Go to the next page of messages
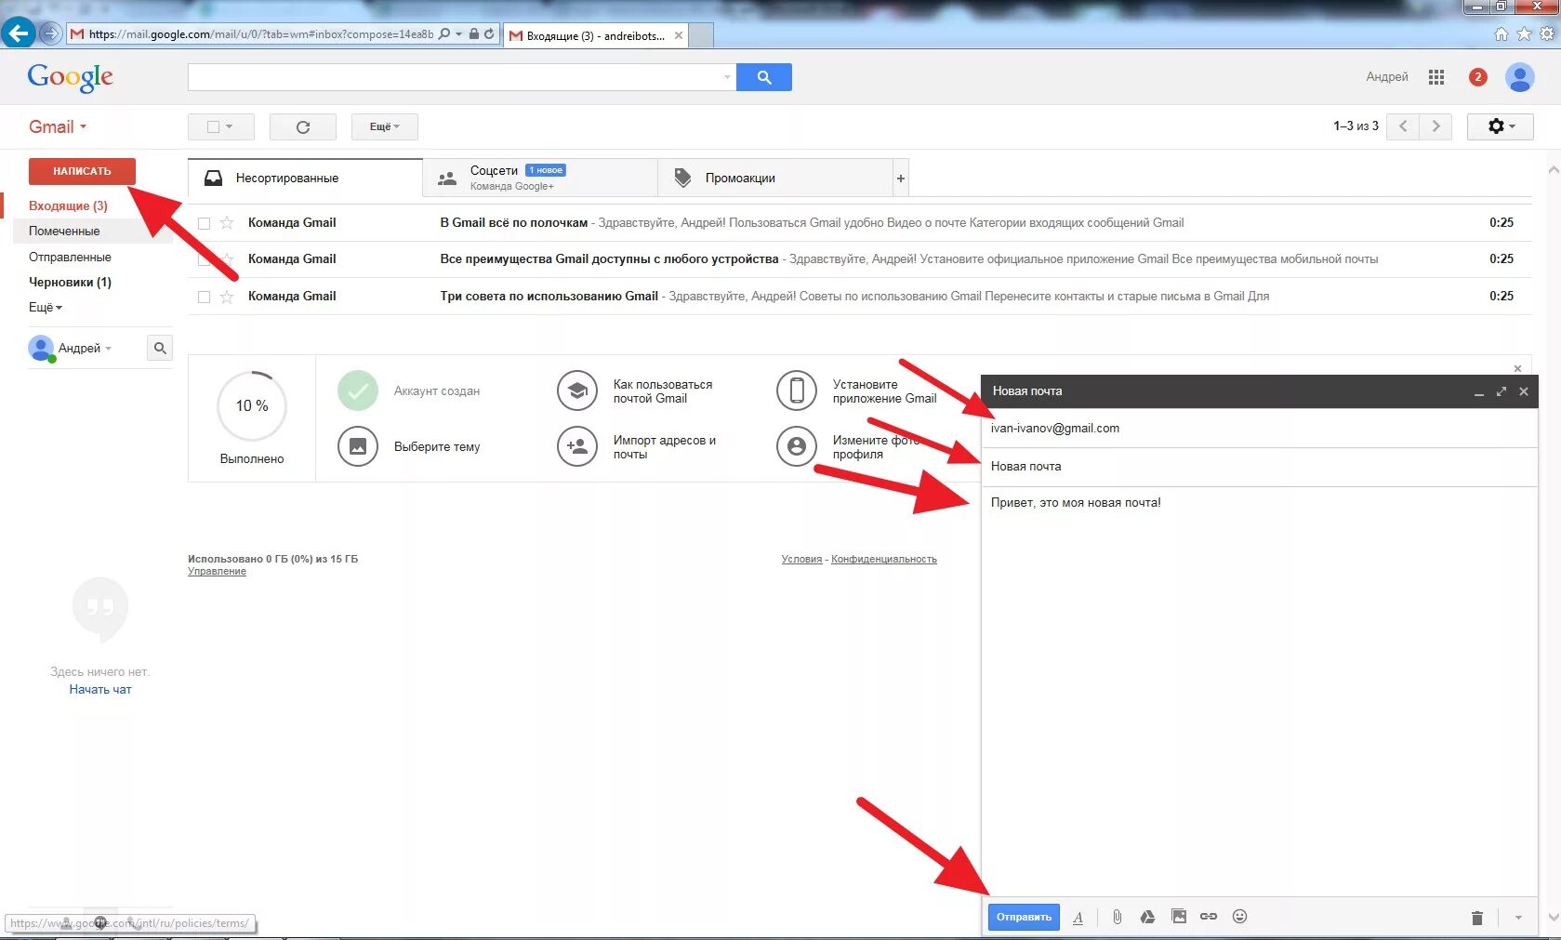 coord(1436,126)
